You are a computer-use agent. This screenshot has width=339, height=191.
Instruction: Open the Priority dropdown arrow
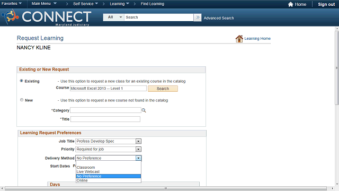pos(138,149)
